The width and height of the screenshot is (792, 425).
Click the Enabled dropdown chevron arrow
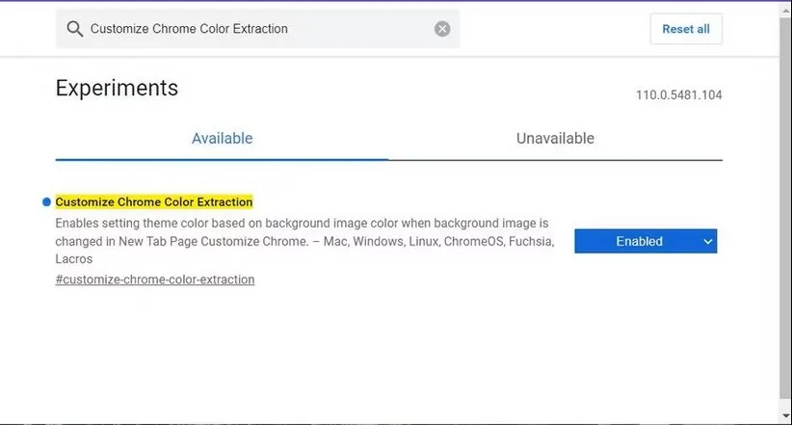(708, 242)
